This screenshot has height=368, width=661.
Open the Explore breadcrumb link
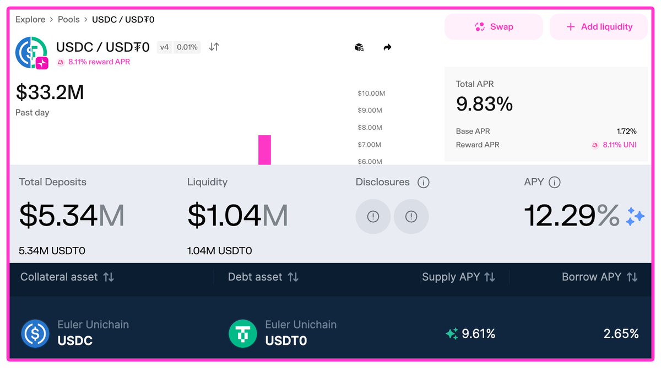click(x=30, y=19)
